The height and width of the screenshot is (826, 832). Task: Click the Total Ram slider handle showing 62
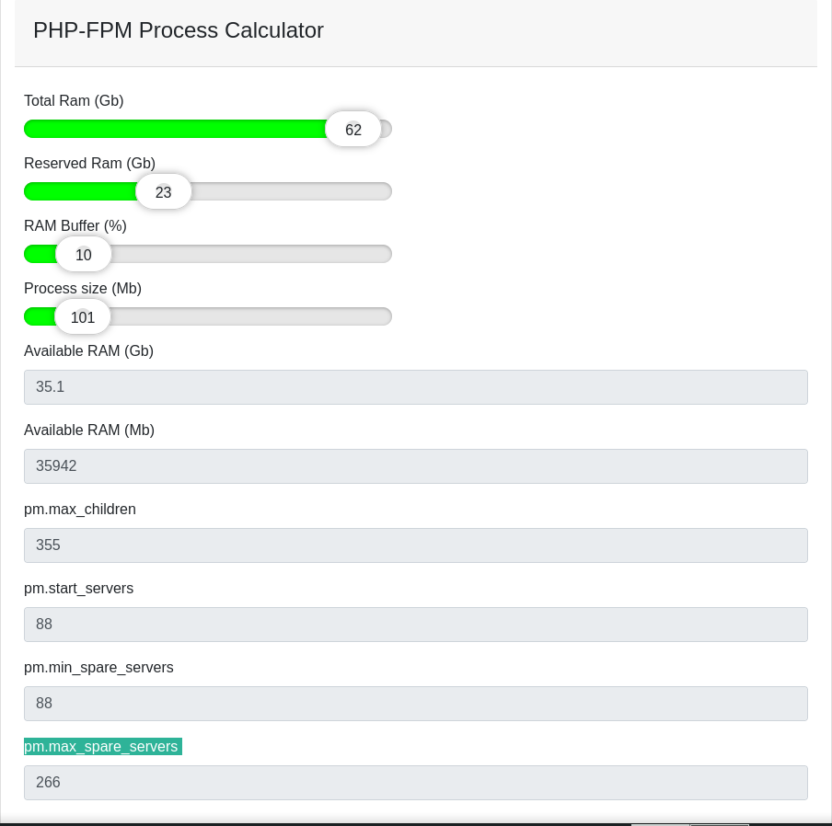[x=353, y=130]
